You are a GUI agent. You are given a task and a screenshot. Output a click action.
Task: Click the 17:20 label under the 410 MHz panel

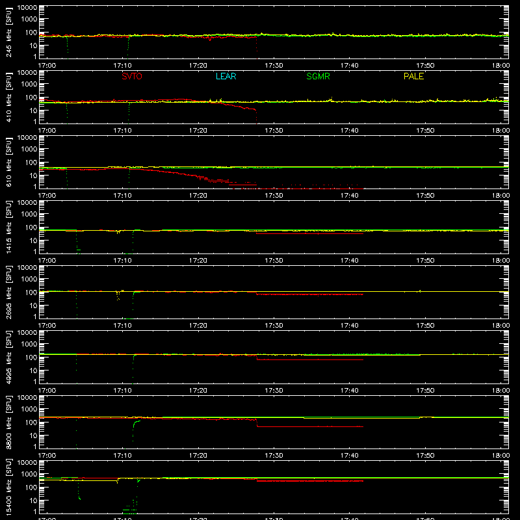[x=198, y=131]
